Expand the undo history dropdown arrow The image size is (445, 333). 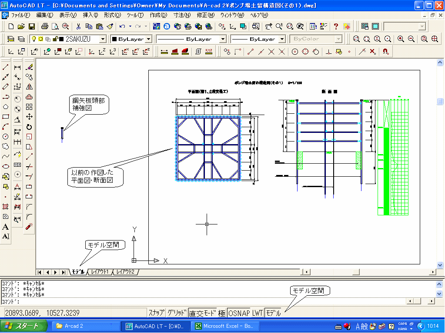coord(130,26)
